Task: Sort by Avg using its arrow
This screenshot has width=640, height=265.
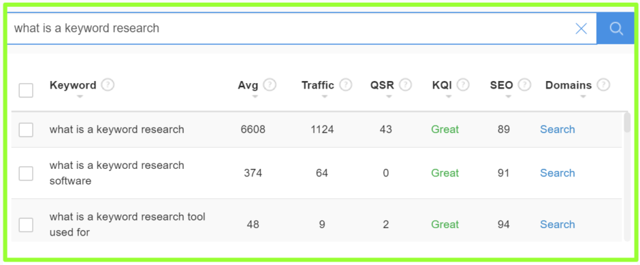Action: pyautogui.click(x=255, y=97)
